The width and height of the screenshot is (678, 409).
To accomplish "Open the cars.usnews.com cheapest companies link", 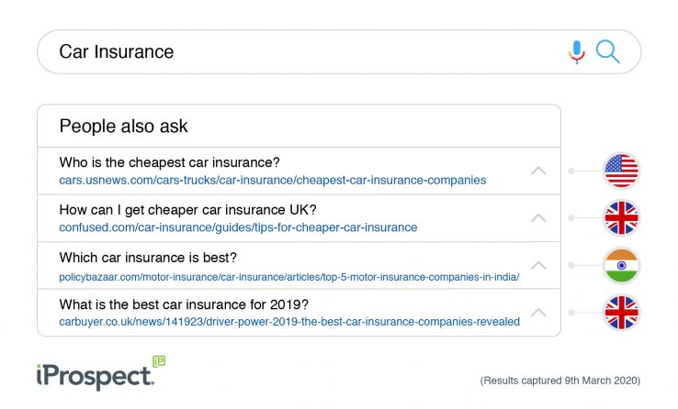I will [272, 180].
